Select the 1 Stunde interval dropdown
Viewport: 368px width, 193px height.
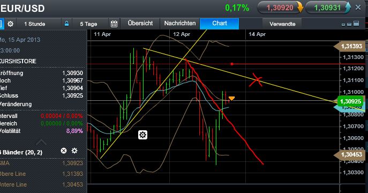pos(35,24)
